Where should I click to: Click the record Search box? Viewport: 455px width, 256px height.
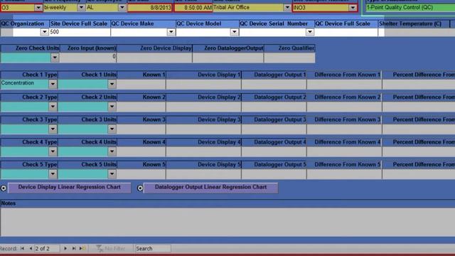coord(153,248)
